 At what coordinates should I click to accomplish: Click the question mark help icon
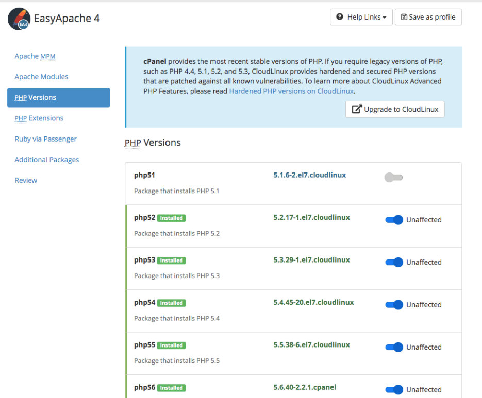tap(339, 17)
